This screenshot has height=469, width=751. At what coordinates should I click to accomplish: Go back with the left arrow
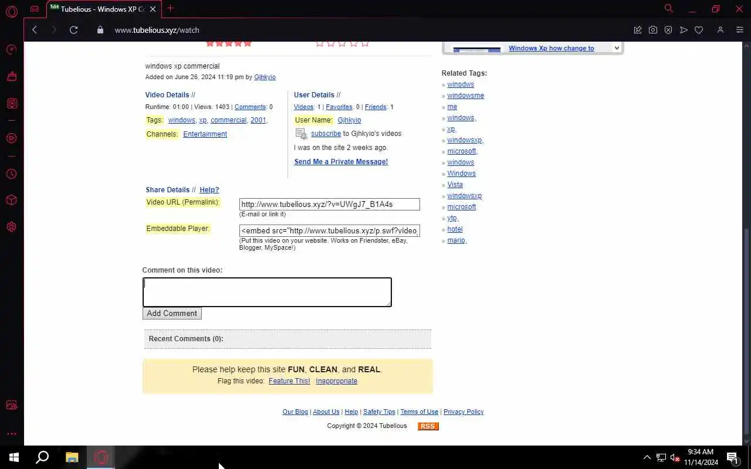coord(35,30)
